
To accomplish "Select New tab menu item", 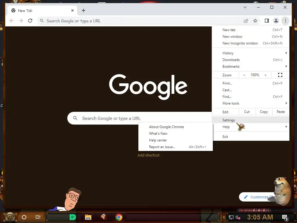I will (251, 30).
